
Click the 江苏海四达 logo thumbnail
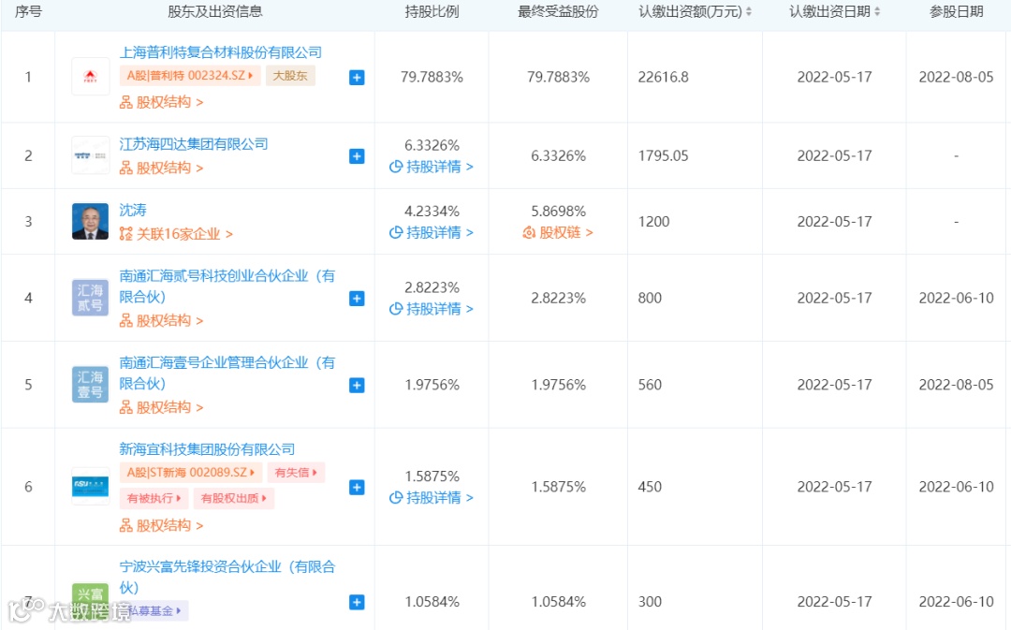tap(90, 155)
